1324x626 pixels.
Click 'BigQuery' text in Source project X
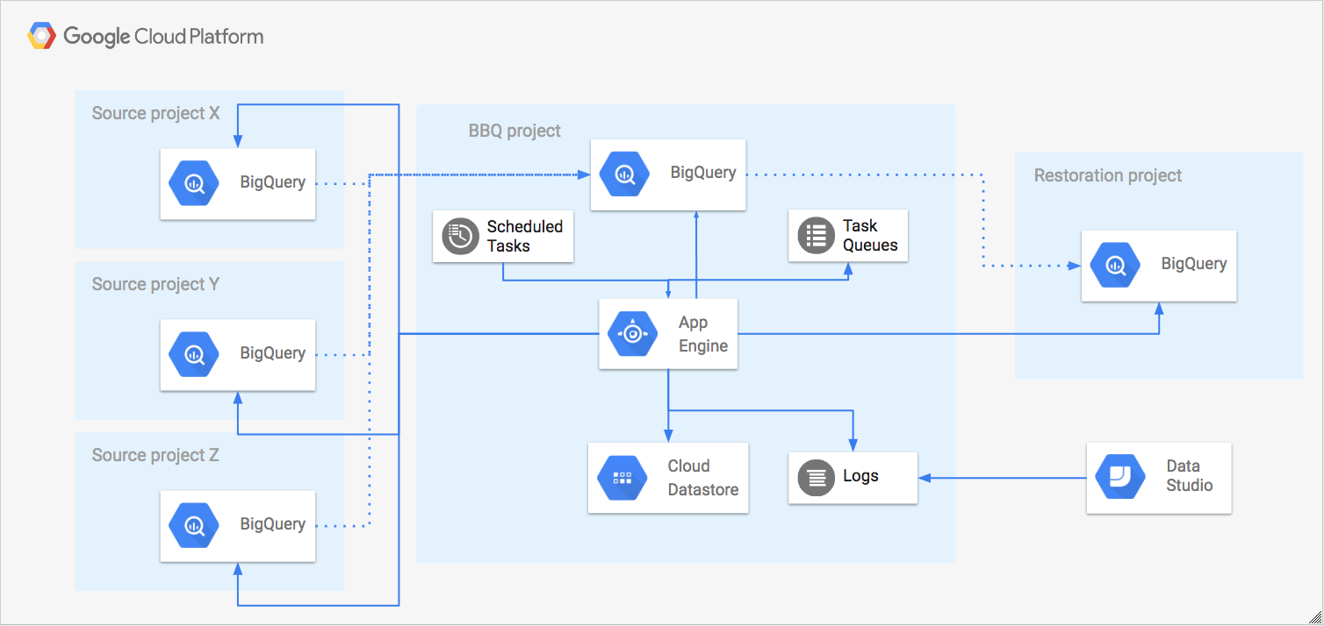point(273,182)
